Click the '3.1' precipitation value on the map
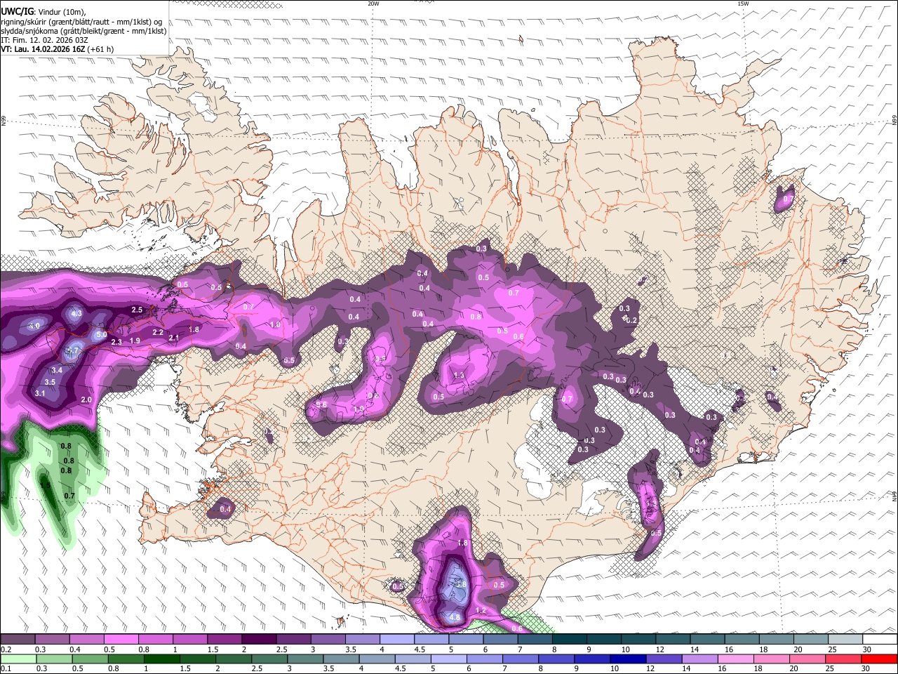Image resolution: width=898 pixels, height=674 pixels. click(x=40, y=393)
